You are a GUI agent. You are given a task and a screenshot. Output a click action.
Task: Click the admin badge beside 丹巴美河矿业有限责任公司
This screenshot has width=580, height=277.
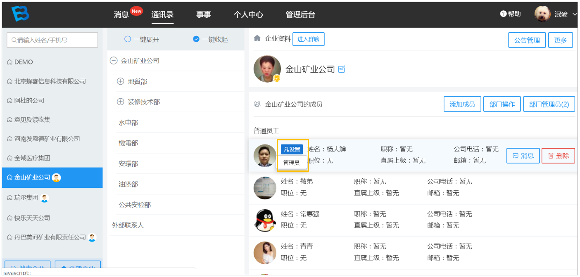[92, 237]
